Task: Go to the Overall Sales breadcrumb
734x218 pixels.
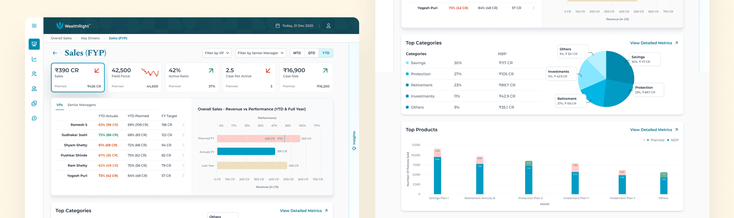Action: pyautogui.click(x=61, y=38)
